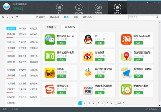
Task: Click the Baidu Map app icon
Action: pos(126,56)
